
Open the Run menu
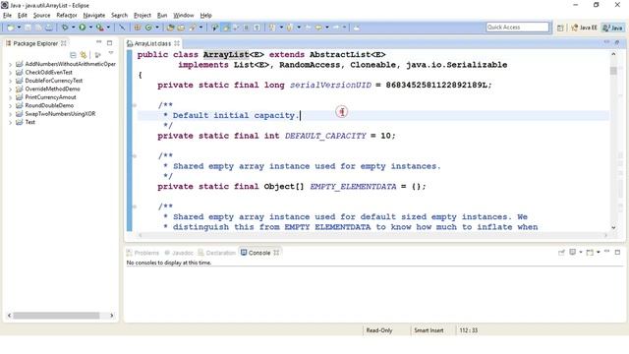coord(162,16)
